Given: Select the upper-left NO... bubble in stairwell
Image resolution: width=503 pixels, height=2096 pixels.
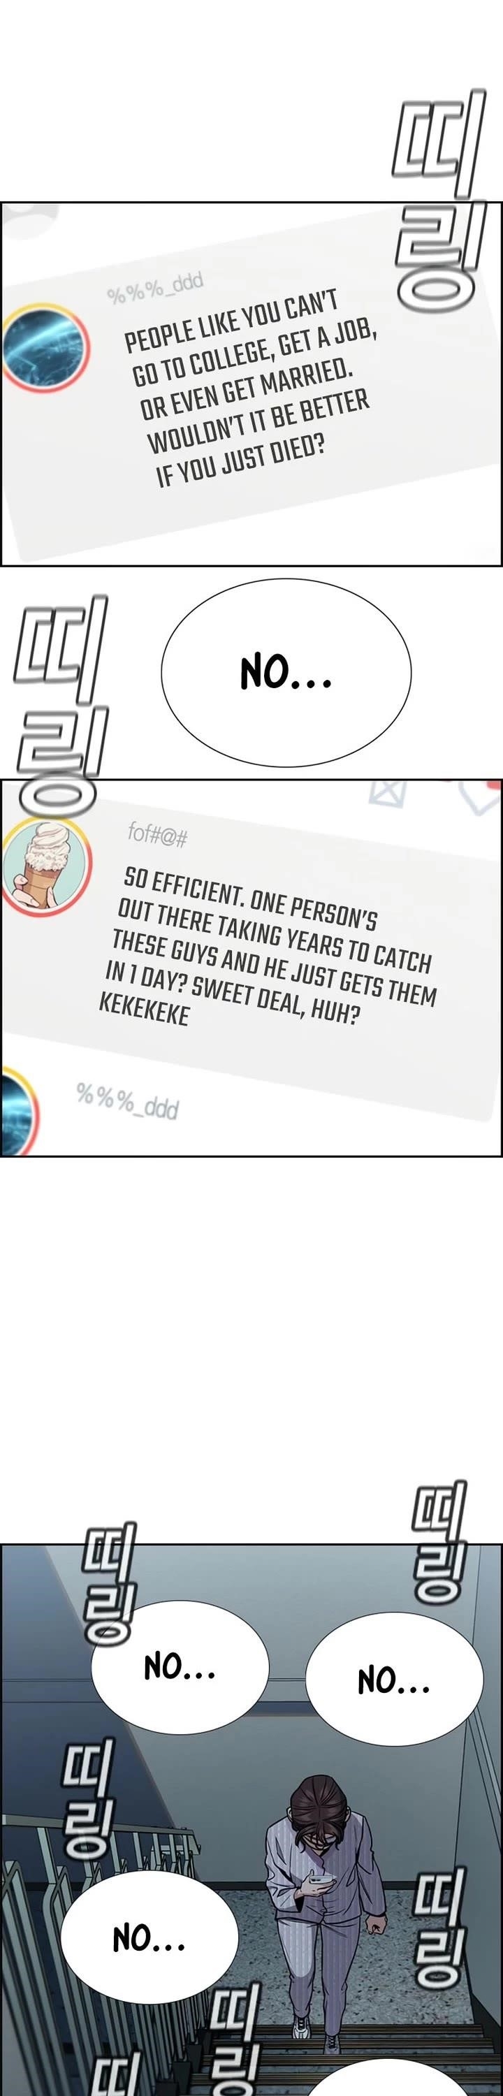Looking at the screenshot, I should (x=180, y=1667).
